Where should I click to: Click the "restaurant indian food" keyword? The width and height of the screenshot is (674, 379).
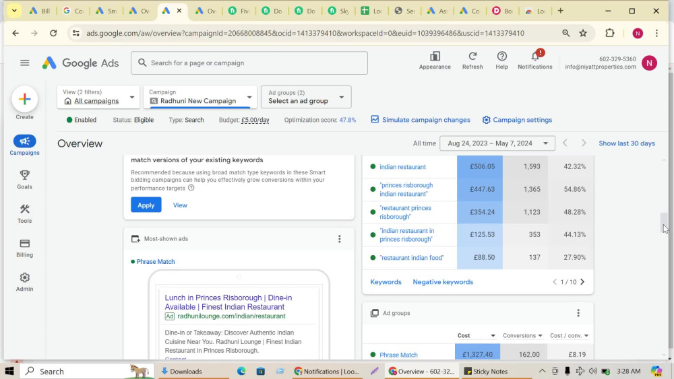pyautogui.click(x=411, y=258)
